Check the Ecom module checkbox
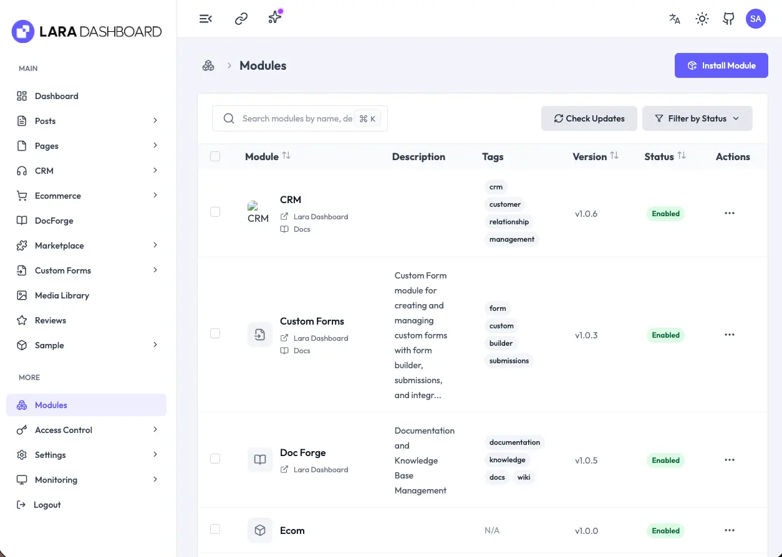The image size is (782, 557). tap(215, 529)
